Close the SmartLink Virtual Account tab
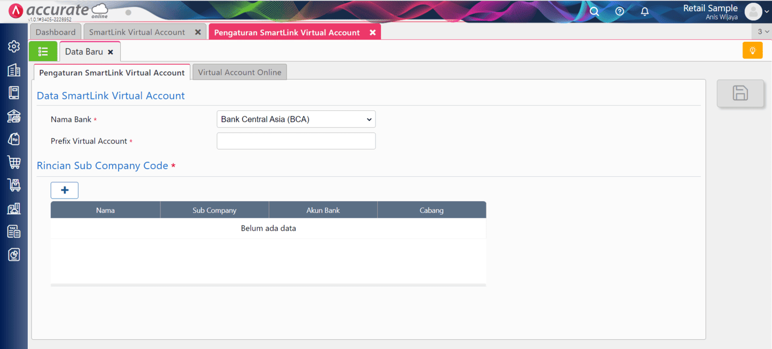Screen dimensions: 772x349 [x=198, y=32]
